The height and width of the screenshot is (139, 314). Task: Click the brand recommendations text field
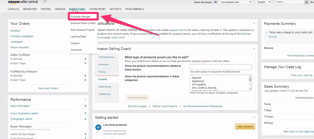point(221,67)
